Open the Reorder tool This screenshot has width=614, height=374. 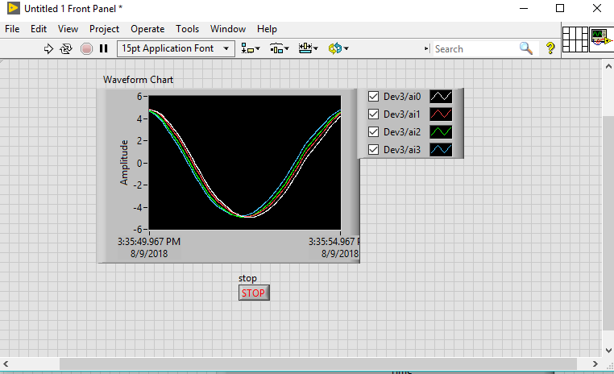tap(338, 48)
